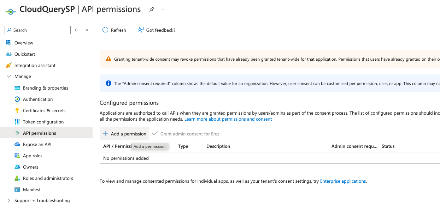
Task: Click the Token configuration bars icon
Action: pos(17,122)
